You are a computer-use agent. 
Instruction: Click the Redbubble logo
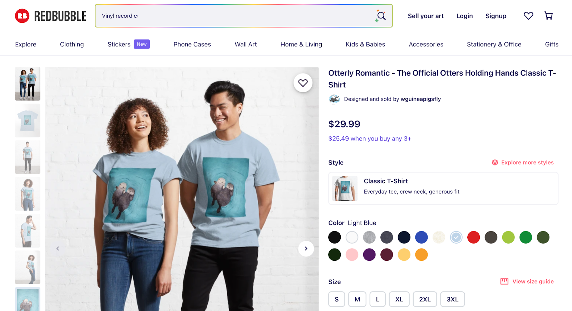[x=50, y=16]
